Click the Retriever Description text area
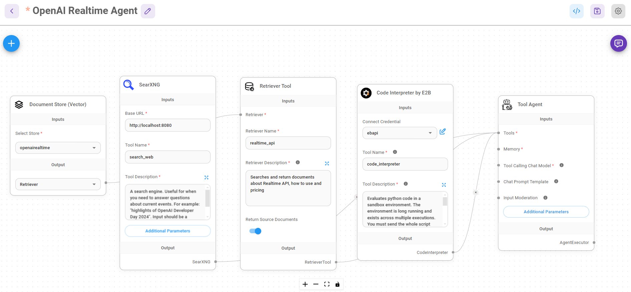This screenshot has width=631, height=292. (288, 188)
